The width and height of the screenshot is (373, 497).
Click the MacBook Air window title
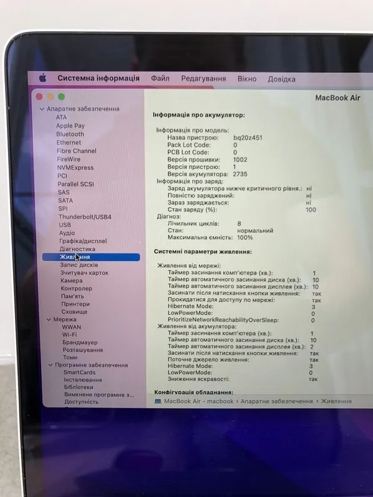click(x=338, y=98)
